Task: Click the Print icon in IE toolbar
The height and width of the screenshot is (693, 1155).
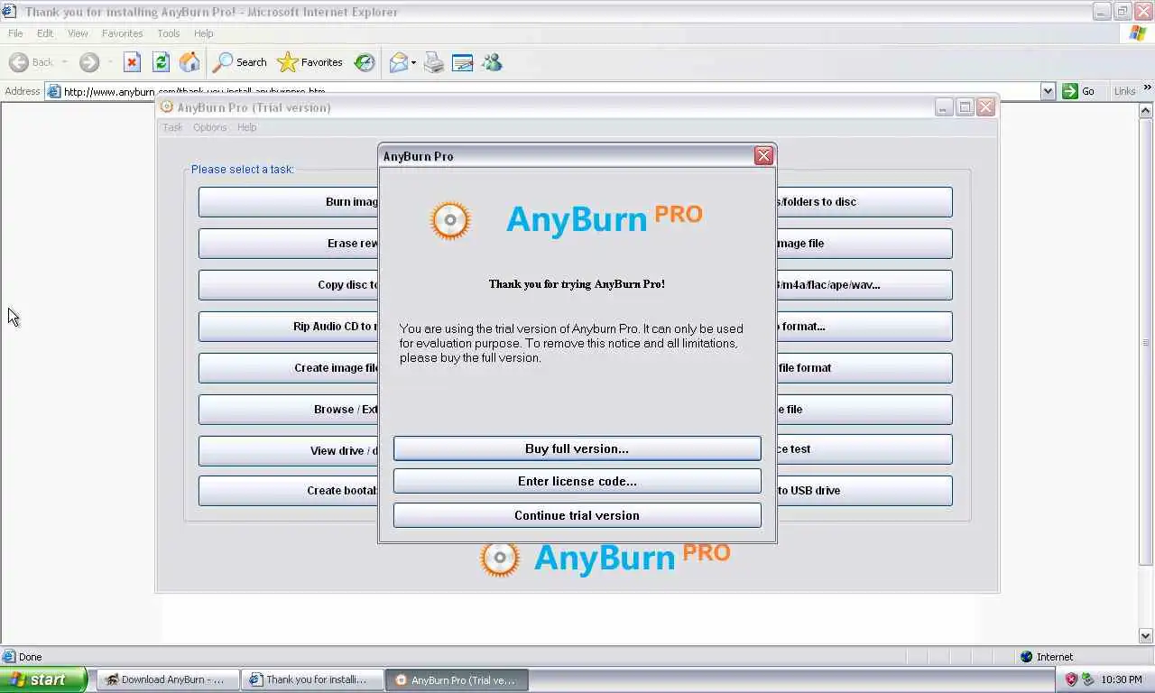Action: pos(434,62)
